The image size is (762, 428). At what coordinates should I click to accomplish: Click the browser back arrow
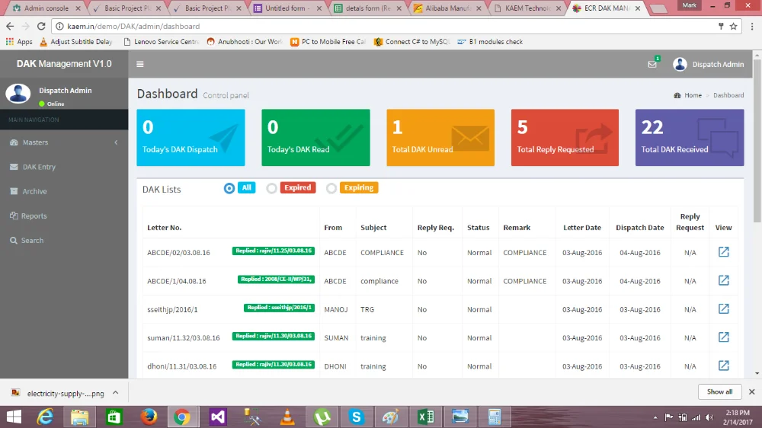click(x=9, y=26)
